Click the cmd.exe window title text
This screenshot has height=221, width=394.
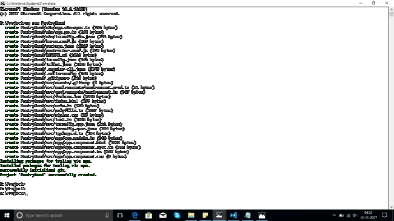[31, 3]
